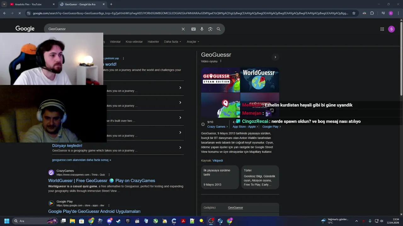403x226 pixels.
Task: Close the Anadolu Flex YouTube tab
Action: click(x=54, y=4)
